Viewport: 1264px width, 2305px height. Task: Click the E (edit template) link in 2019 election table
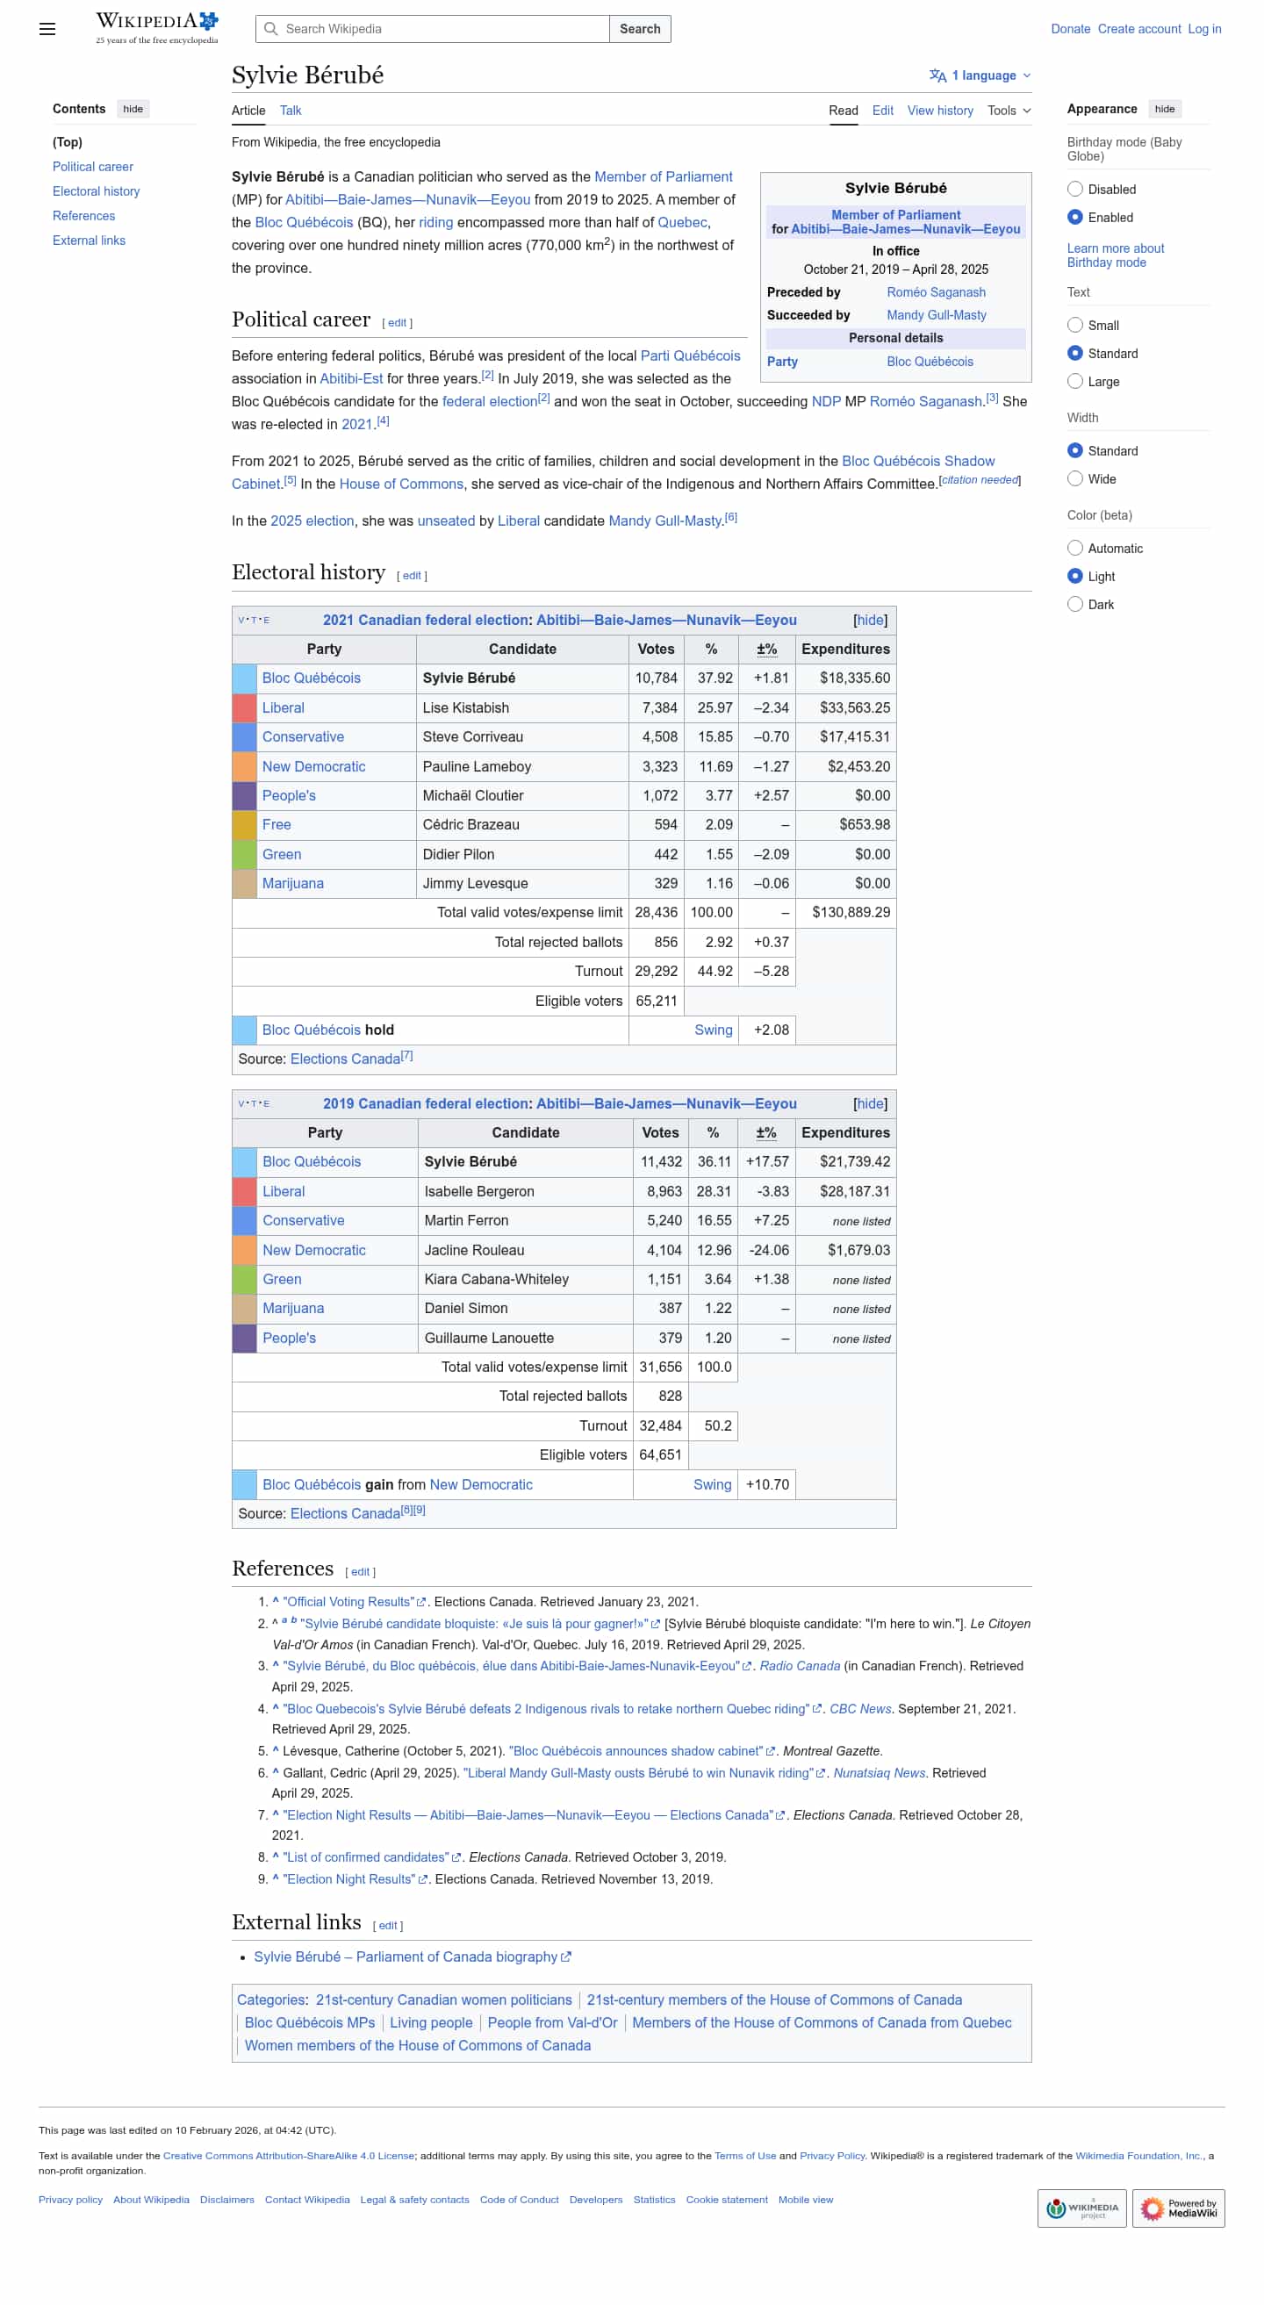[x=266, y=1103]
